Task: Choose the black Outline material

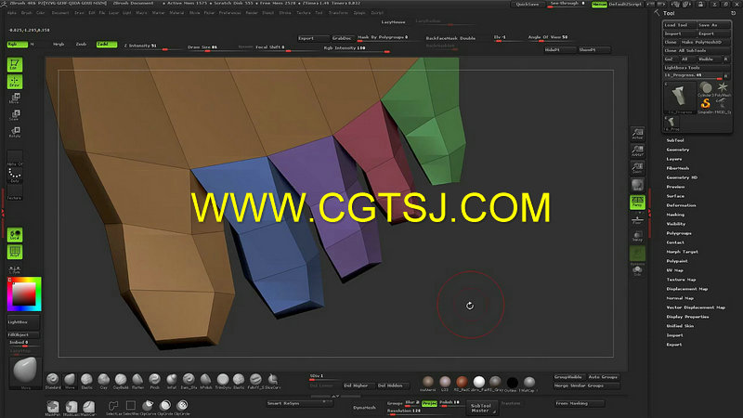Action: (512, 383)
